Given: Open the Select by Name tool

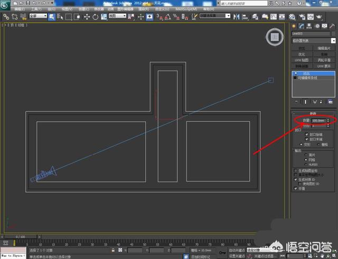Looking at the screenshot, I should coord(60,17).
